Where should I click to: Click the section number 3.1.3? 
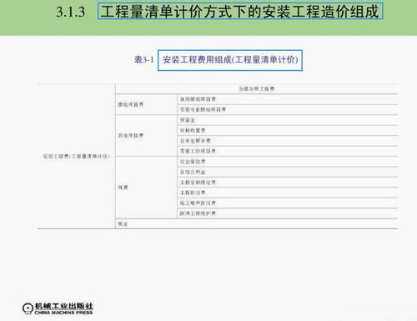click(x=71, y=12)
